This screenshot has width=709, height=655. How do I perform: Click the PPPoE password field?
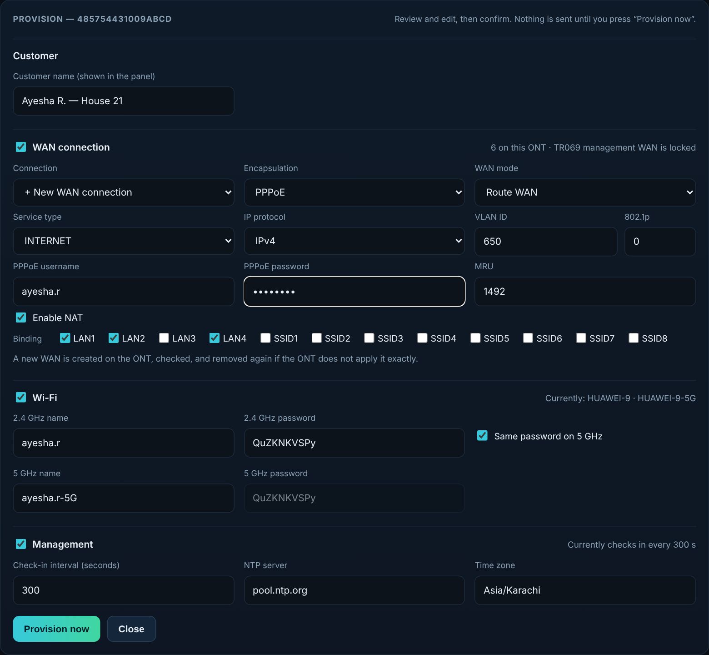point(354,292)
